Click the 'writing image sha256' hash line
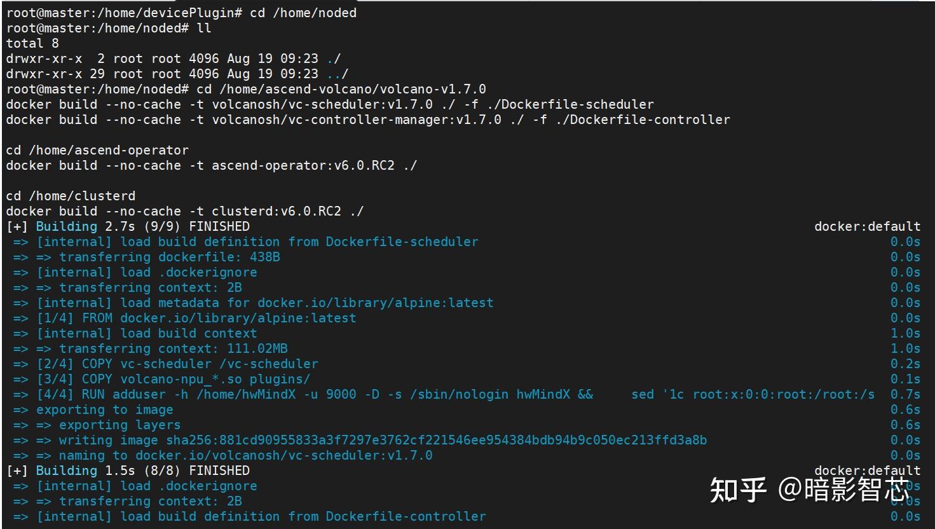Screen dimensions: 935x529 (383, 440)
